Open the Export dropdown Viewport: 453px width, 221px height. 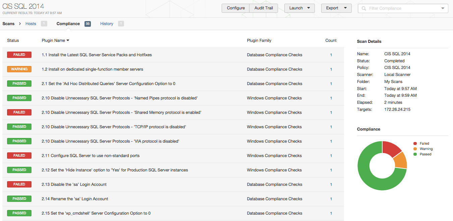click(x=336, y=8)
